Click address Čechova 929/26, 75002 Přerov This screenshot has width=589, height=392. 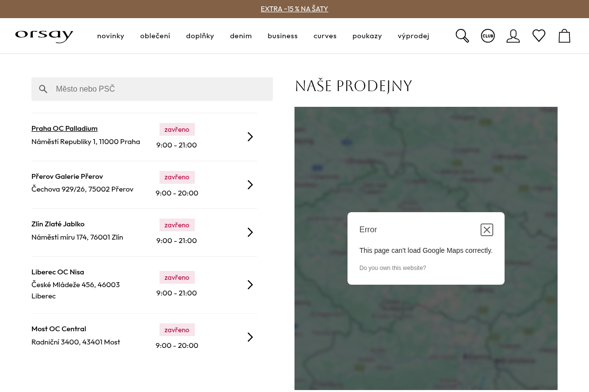coord(82,189)
